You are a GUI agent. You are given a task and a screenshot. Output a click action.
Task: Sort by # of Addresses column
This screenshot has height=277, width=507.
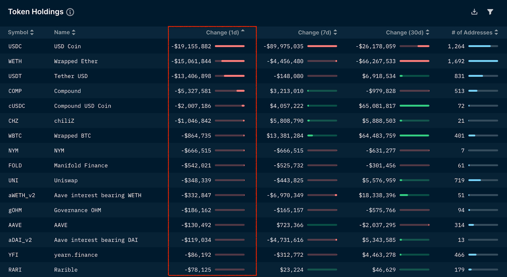(475, 32)
